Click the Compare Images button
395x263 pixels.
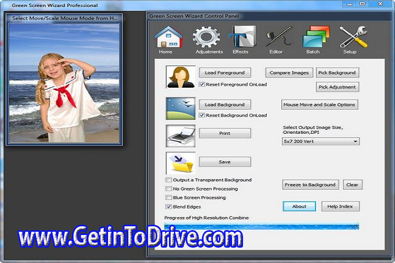click(289, 73)
